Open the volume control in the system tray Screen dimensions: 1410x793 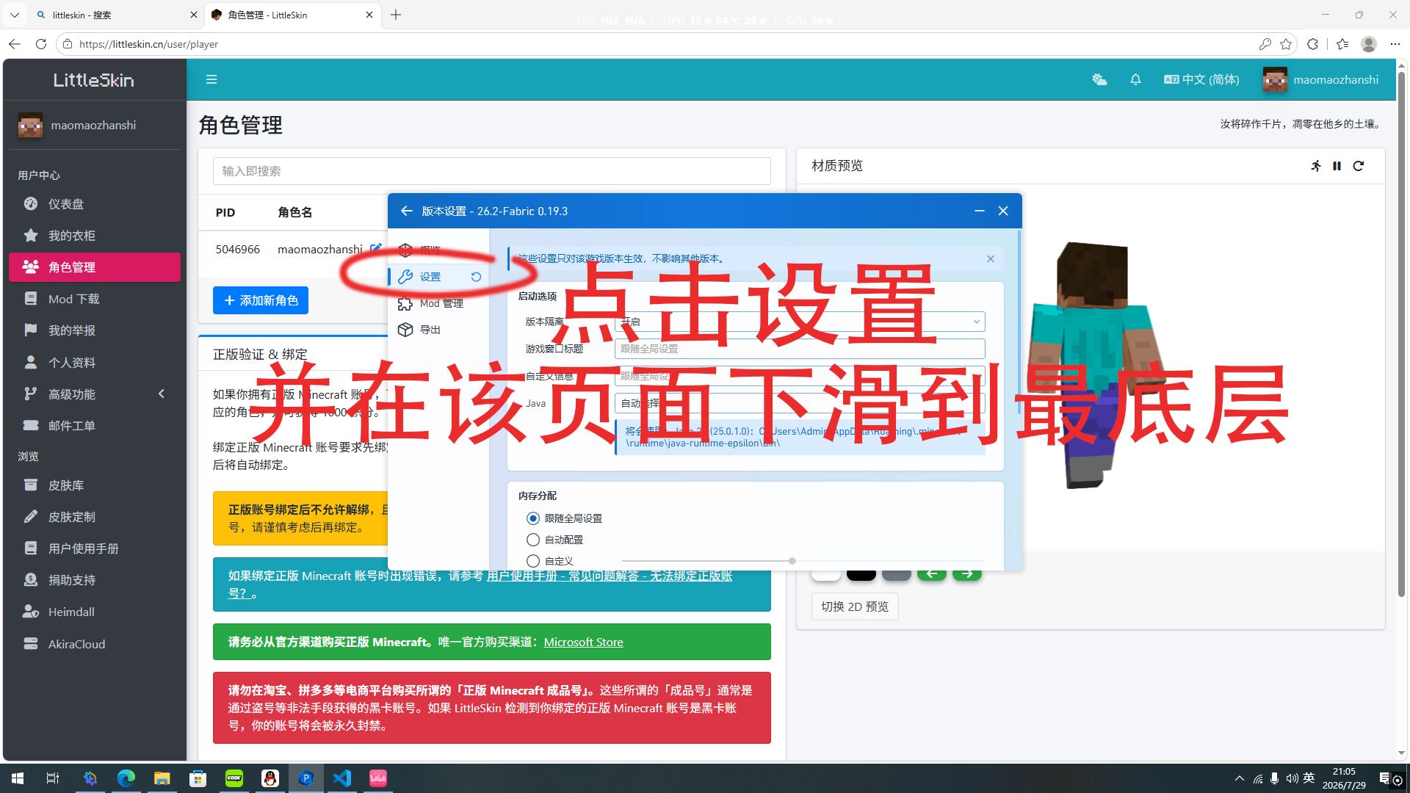[1292, 778]
